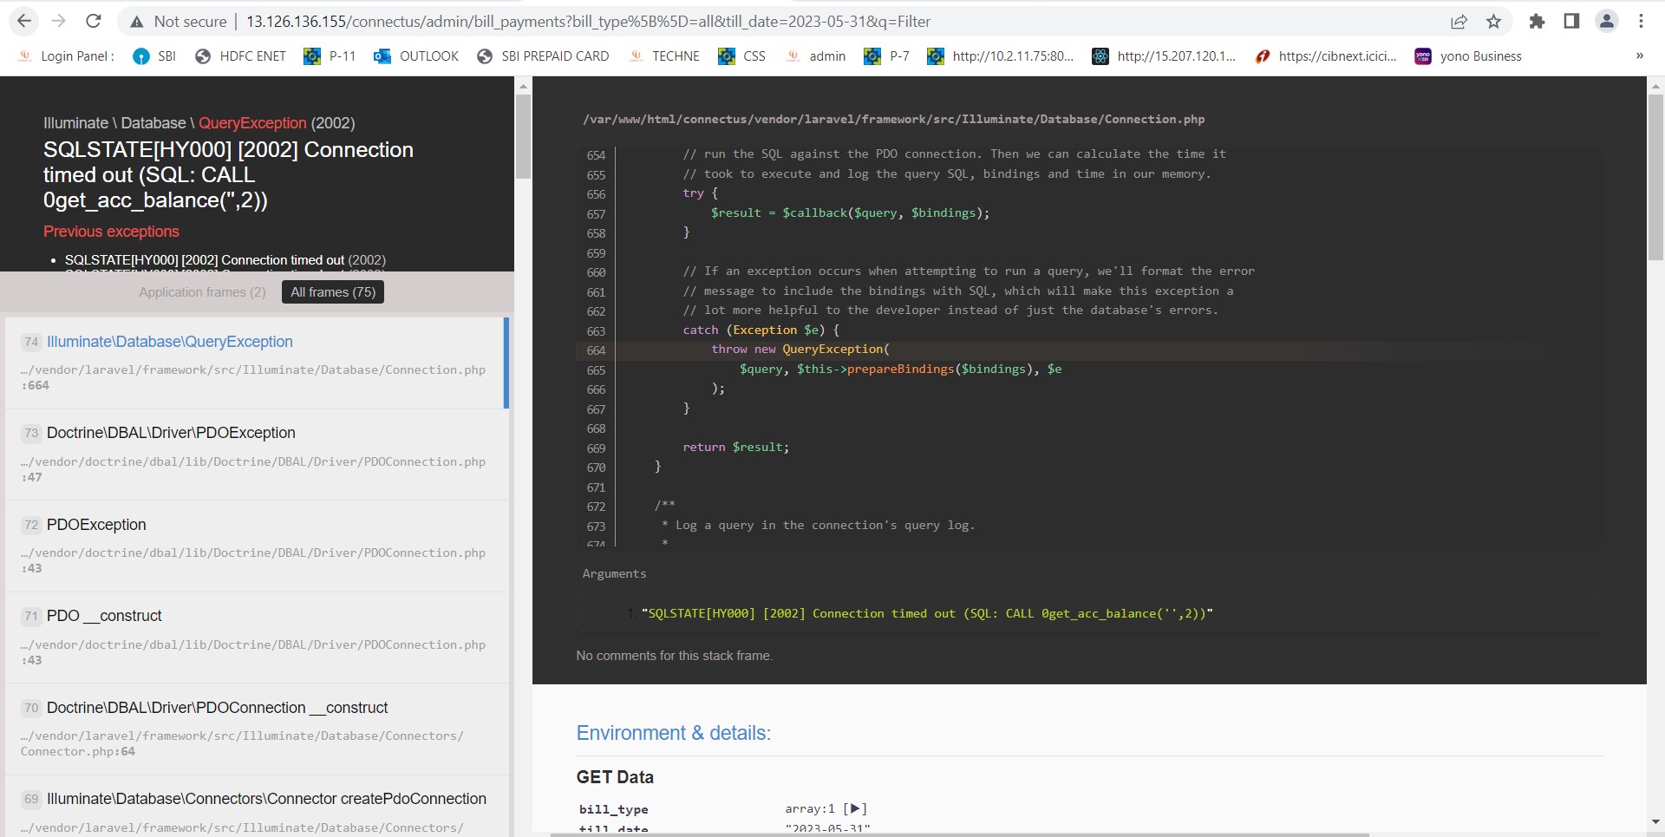Go back to previous page
Image resolution: width=1665 pixels, height=837 pixels.
coord(24,21)
